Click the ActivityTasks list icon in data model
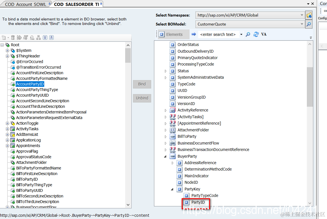The height and width of the screenshot is (219, 327). [x=13, y=129]
